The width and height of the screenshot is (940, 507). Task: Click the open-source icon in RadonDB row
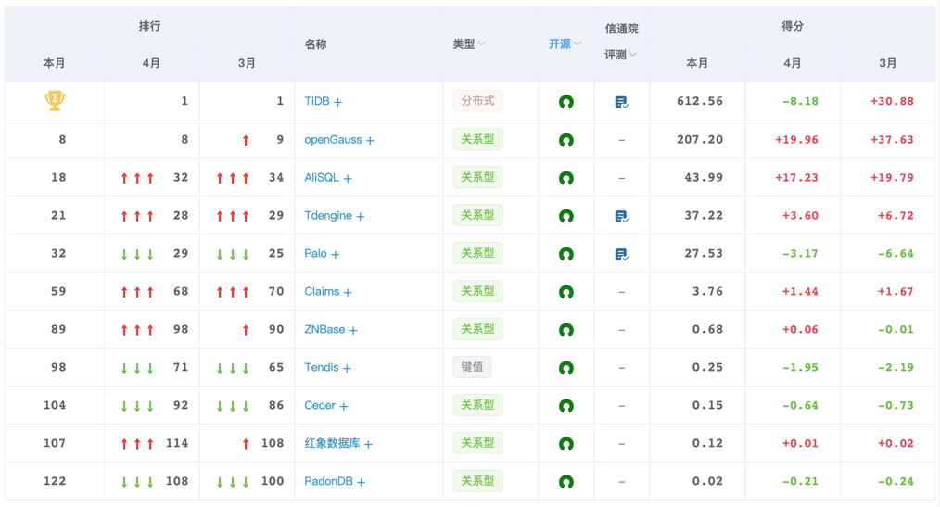point(566,482)
